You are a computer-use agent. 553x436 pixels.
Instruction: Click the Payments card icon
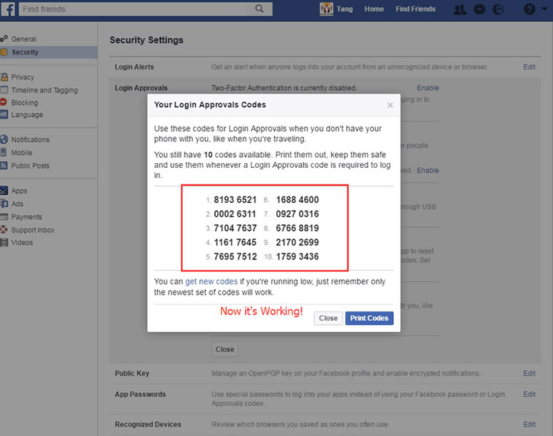click(4, 216)
